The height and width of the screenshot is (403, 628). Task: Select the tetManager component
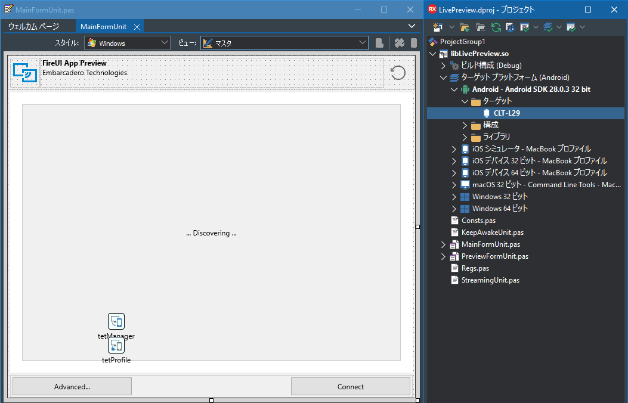pos(116,321)
